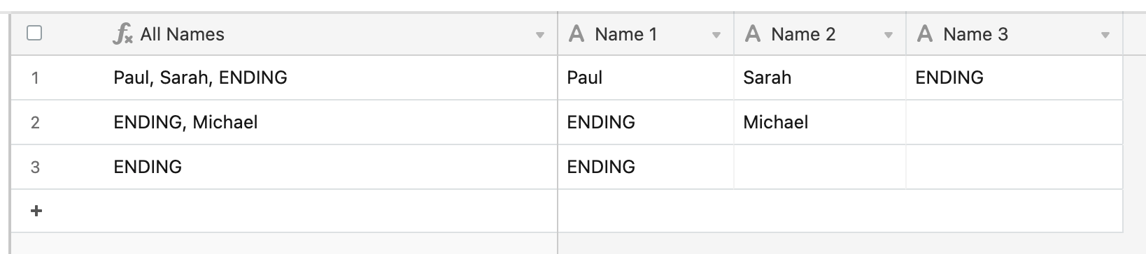The height and width of the screenshot is (254, 1146).
Task: Select row number 1
Action: pos(35,77)
